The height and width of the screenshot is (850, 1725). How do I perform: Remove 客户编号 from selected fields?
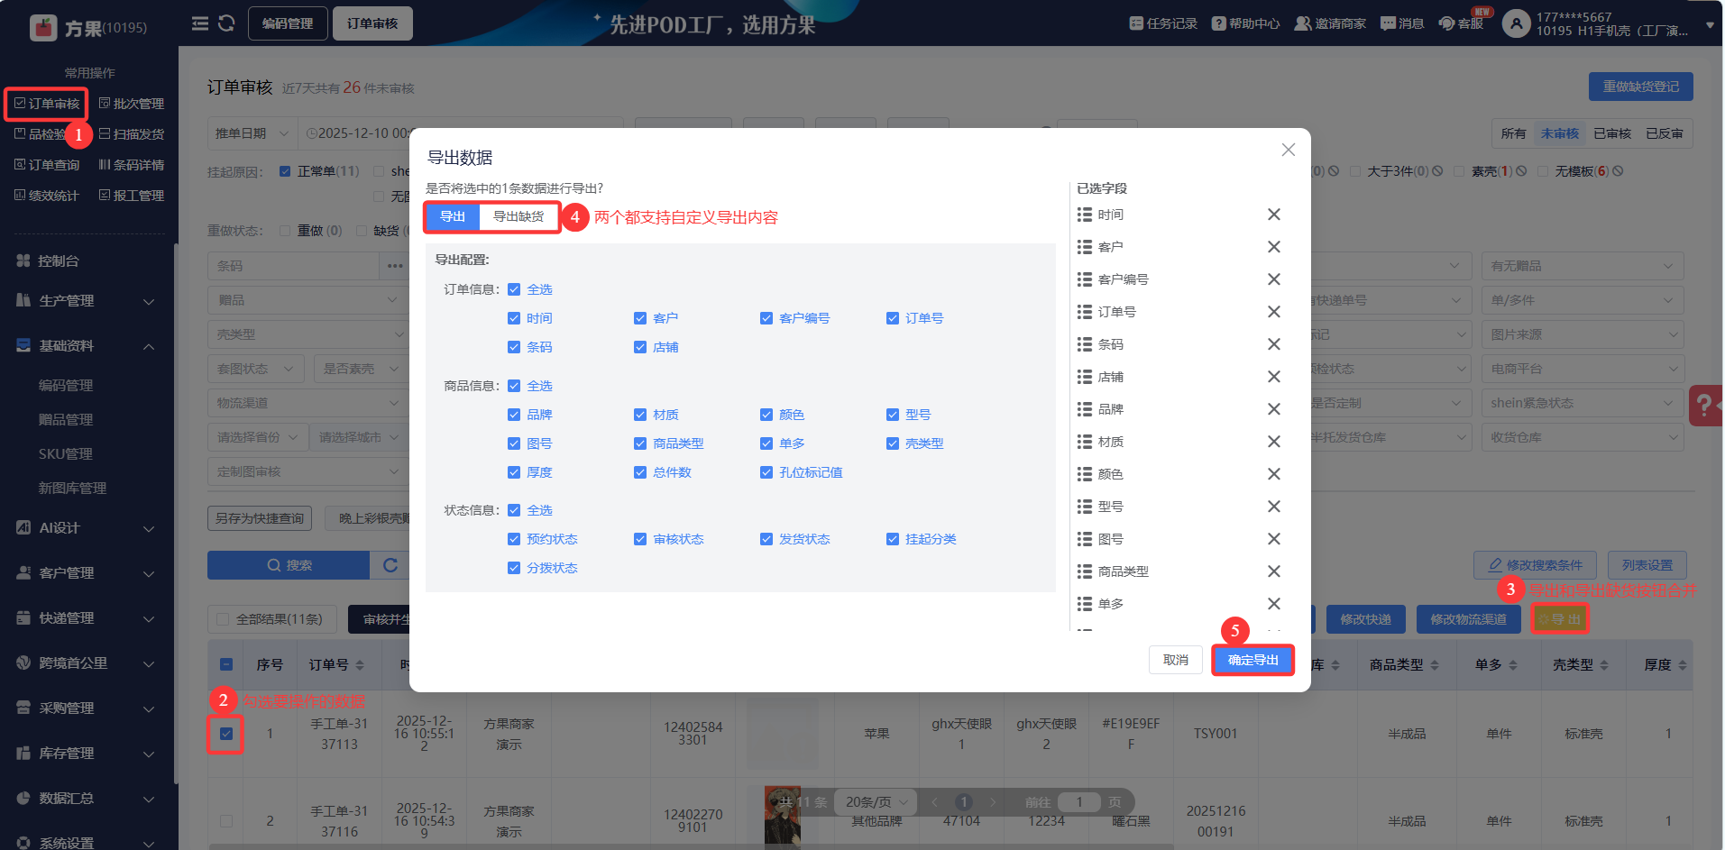(x=1274, y=279)
